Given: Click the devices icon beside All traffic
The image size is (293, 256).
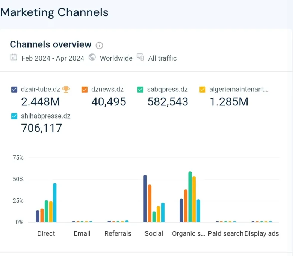Looking at the screenshot, I should click(x=140, y=57).
